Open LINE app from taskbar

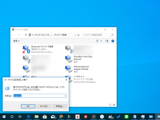click(x=126, y=117)
